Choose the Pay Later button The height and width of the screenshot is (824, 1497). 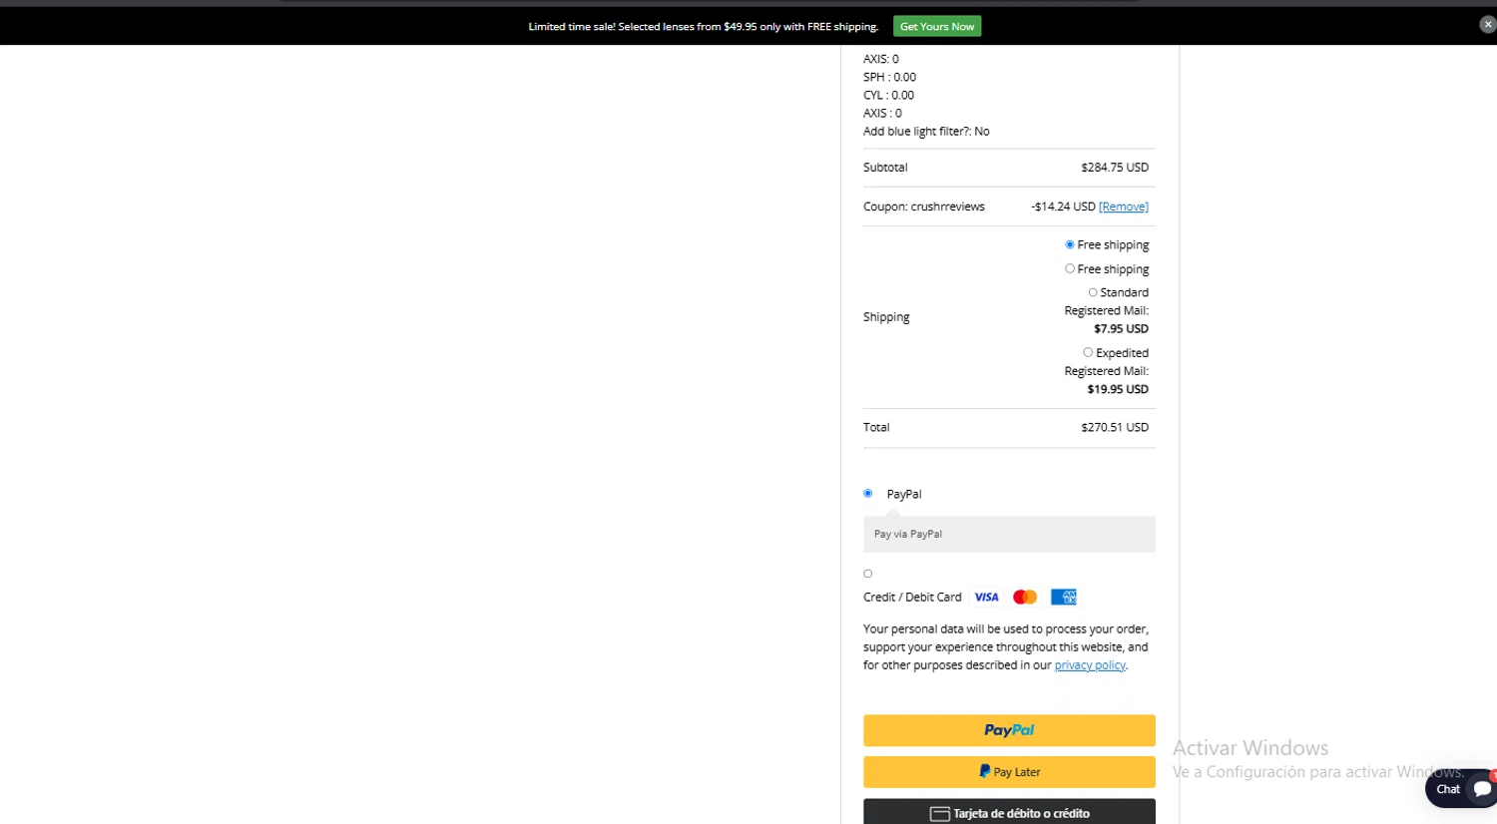coord(1009,772)
